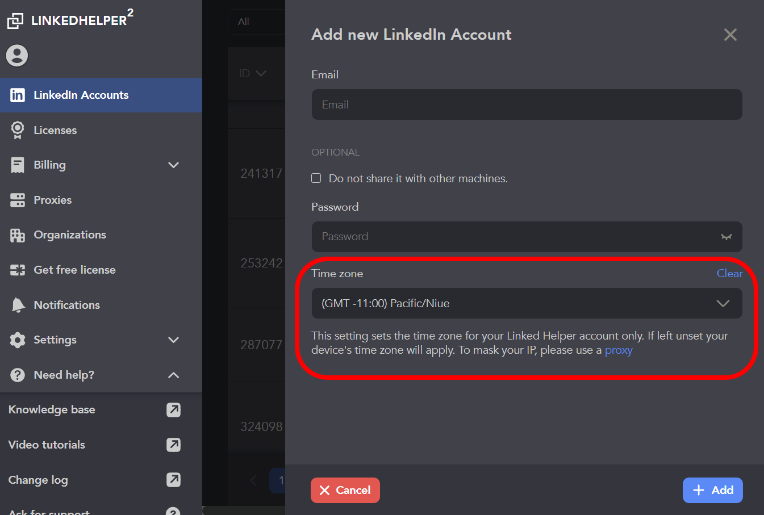Open the Time zone Pacific/Niue dropdown
The height and width of the screenshot is (515, 764).
(527, 303)
